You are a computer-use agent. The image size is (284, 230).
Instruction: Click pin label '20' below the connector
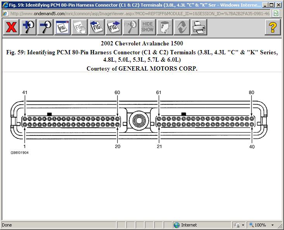tap(118, 146)
